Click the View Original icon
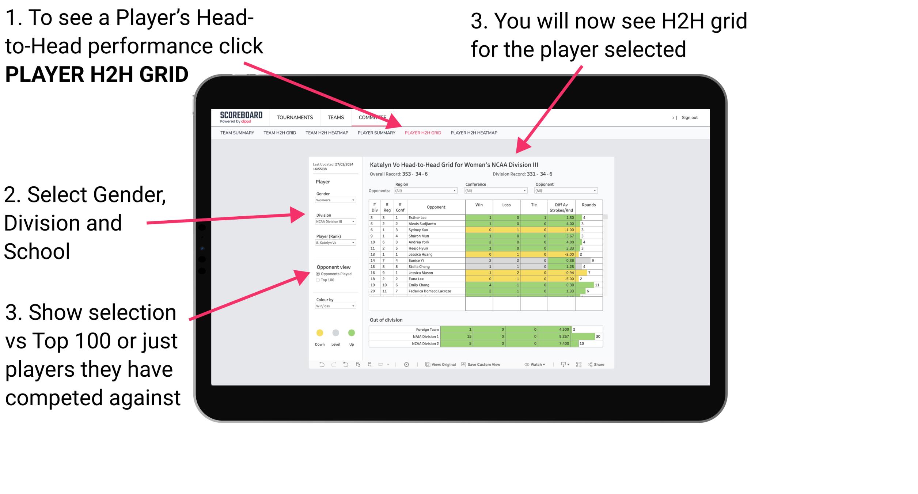The width and height of the screenshot is (918, 494). click(x=426, y=365)
